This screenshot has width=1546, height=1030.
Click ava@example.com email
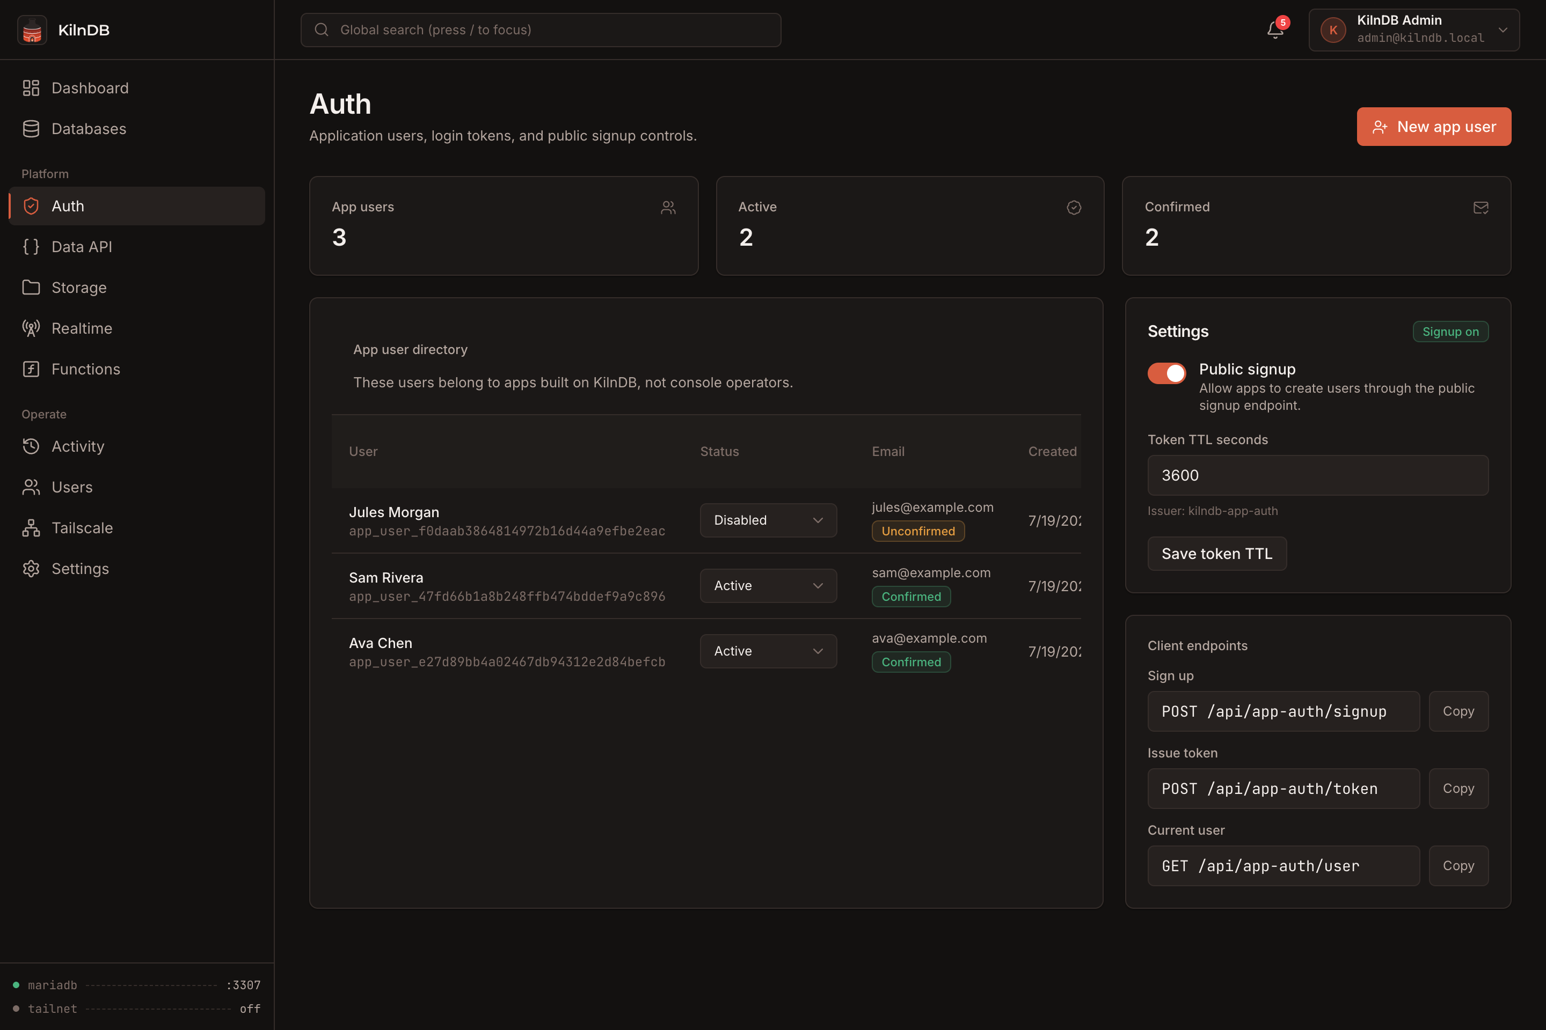click(x=929, y=638)
